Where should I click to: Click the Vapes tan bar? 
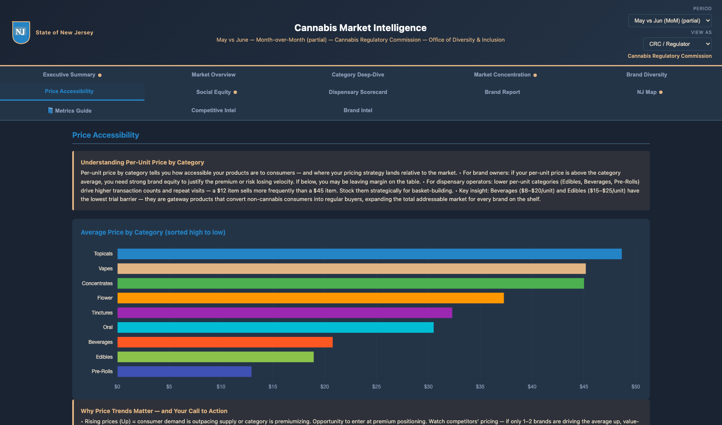[x=352, y=269]
